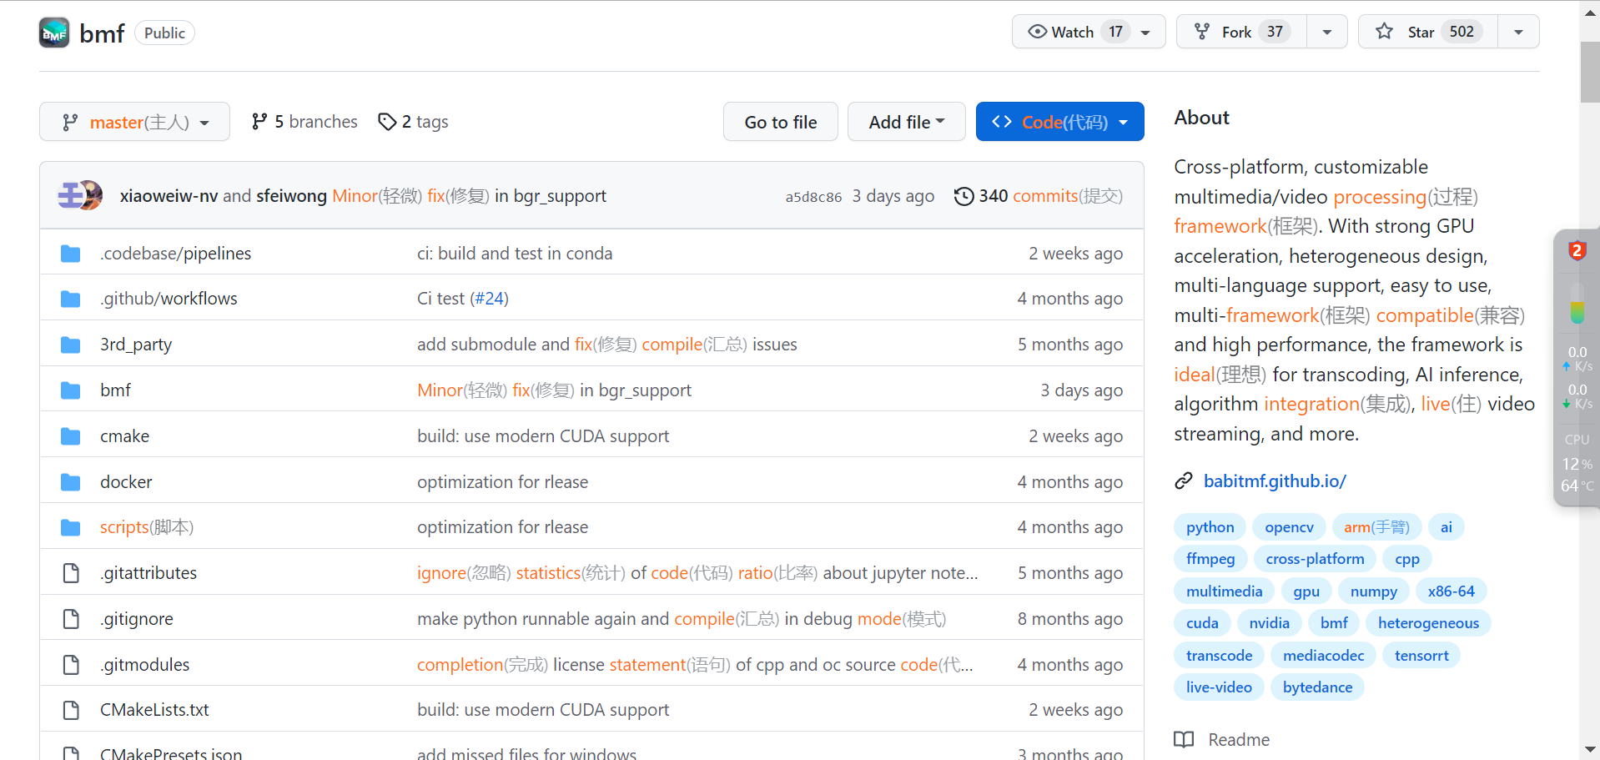Click the bmf repository logo avatar

(54, 33)
